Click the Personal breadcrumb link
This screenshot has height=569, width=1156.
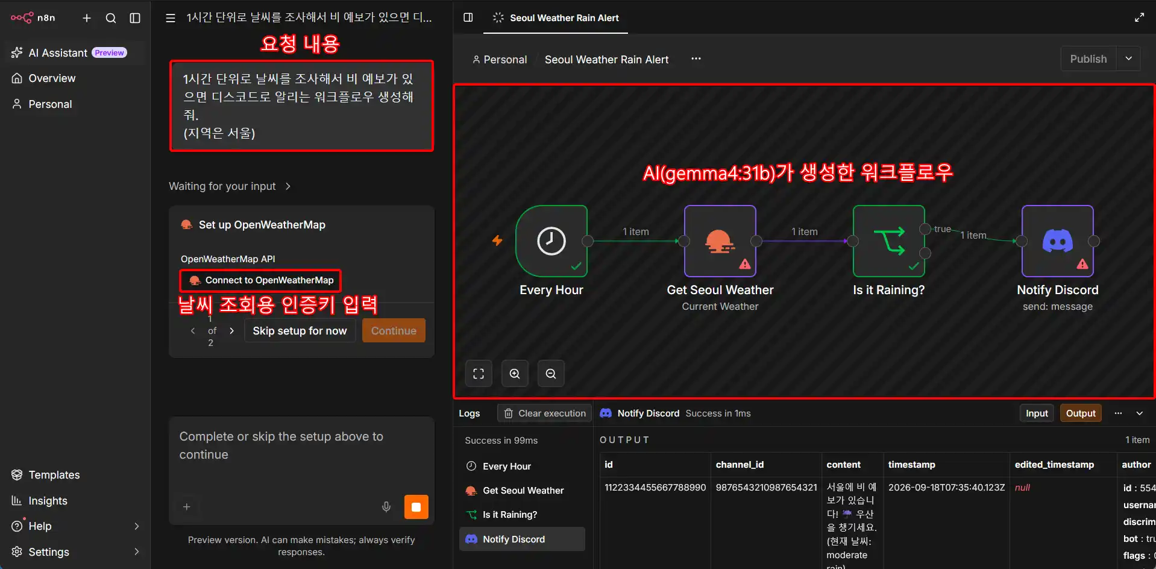[500, 60]
